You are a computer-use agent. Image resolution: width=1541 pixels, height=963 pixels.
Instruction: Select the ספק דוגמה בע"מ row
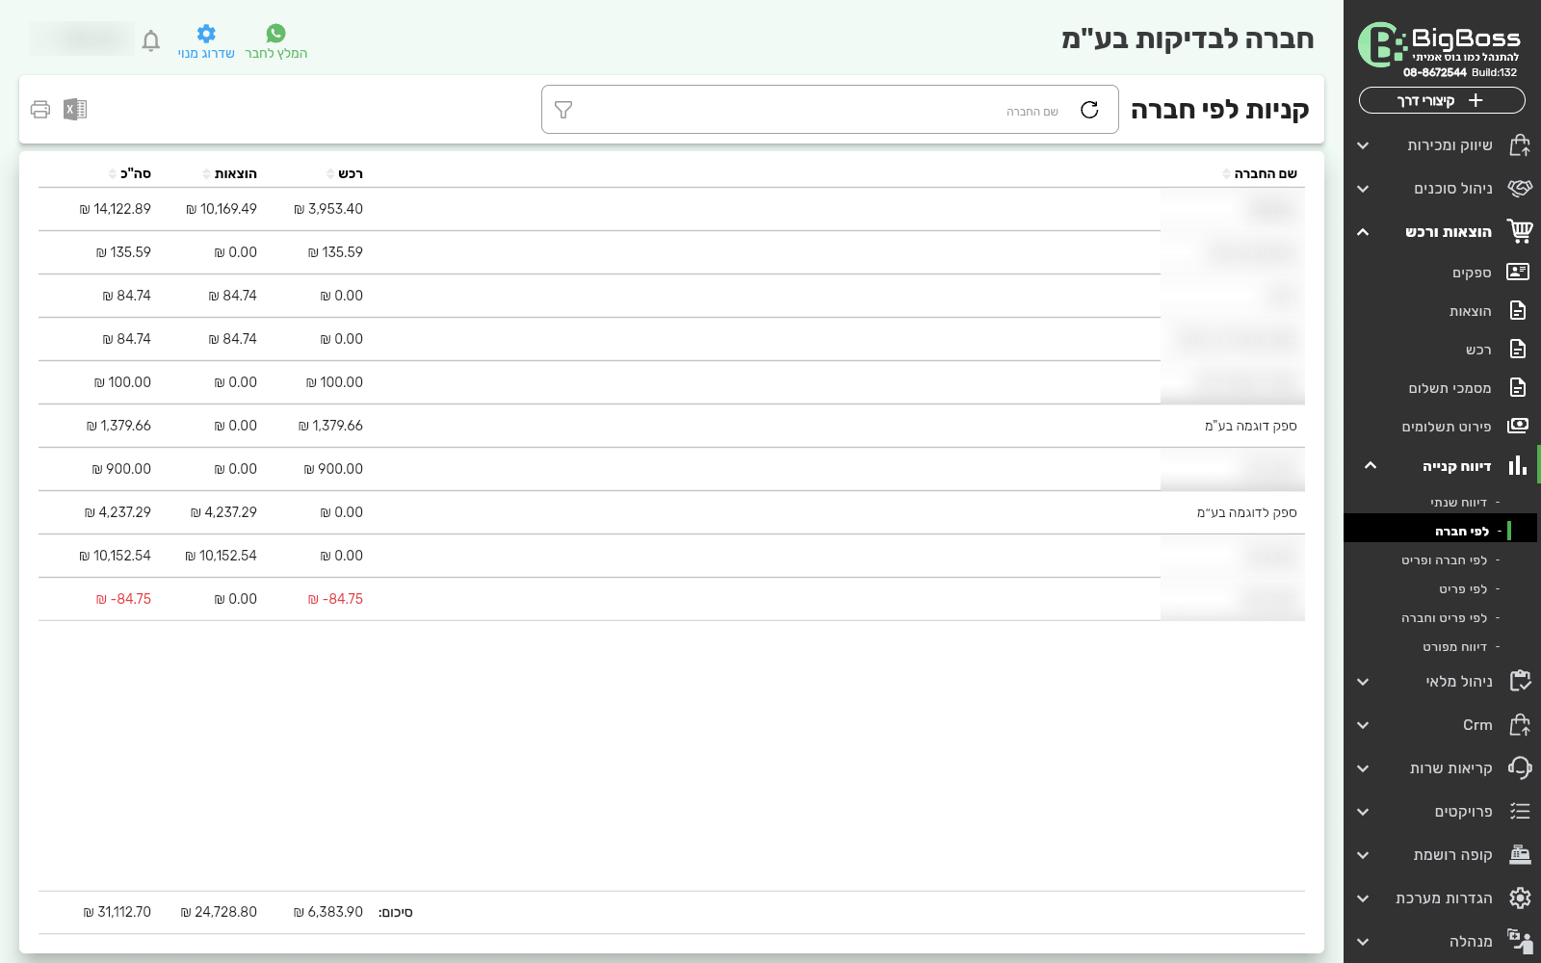[671, 426]
